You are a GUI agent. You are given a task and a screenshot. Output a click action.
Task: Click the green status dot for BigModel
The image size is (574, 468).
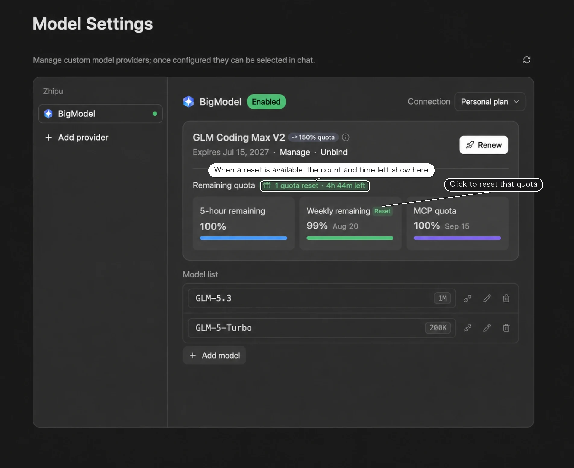tap(155, 114)
